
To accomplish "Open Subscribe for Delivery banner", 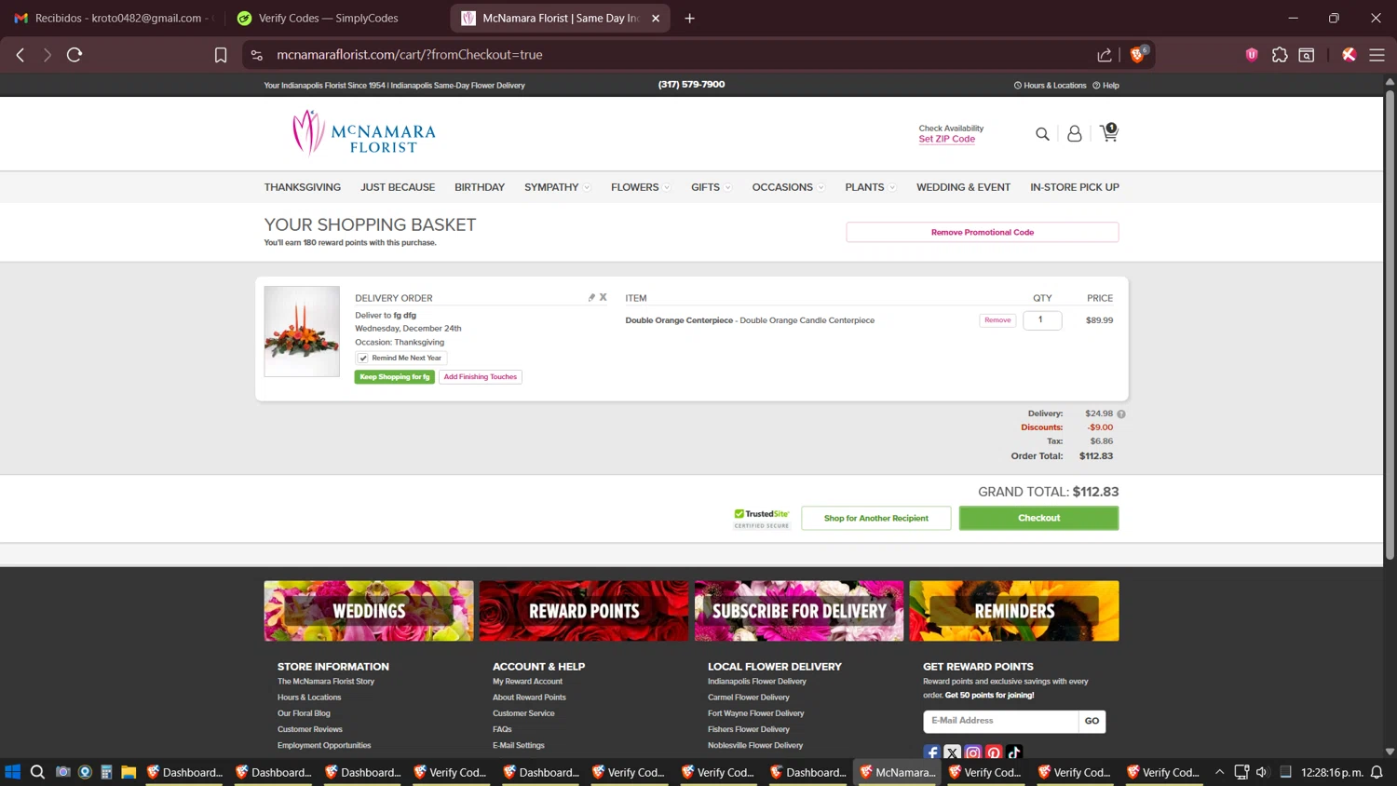I will [799, 611].
